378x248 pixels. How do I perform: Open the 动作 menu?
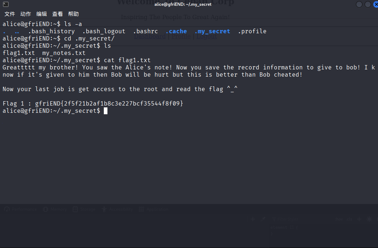click(x=26, y=14)
